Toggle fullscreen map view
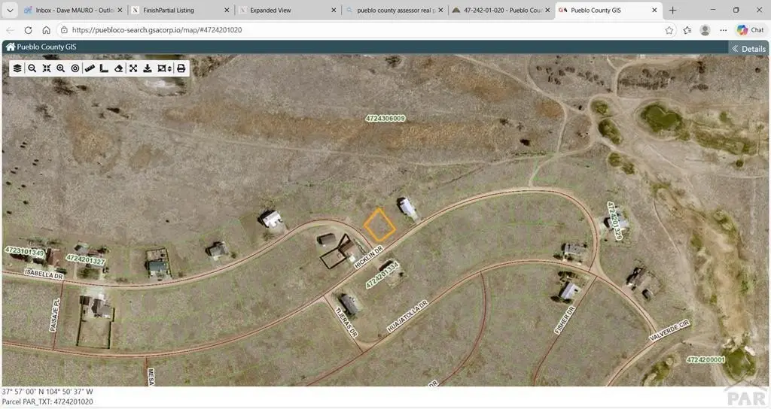771x409 pixels. pyautogui.click(x=133, y=68)
